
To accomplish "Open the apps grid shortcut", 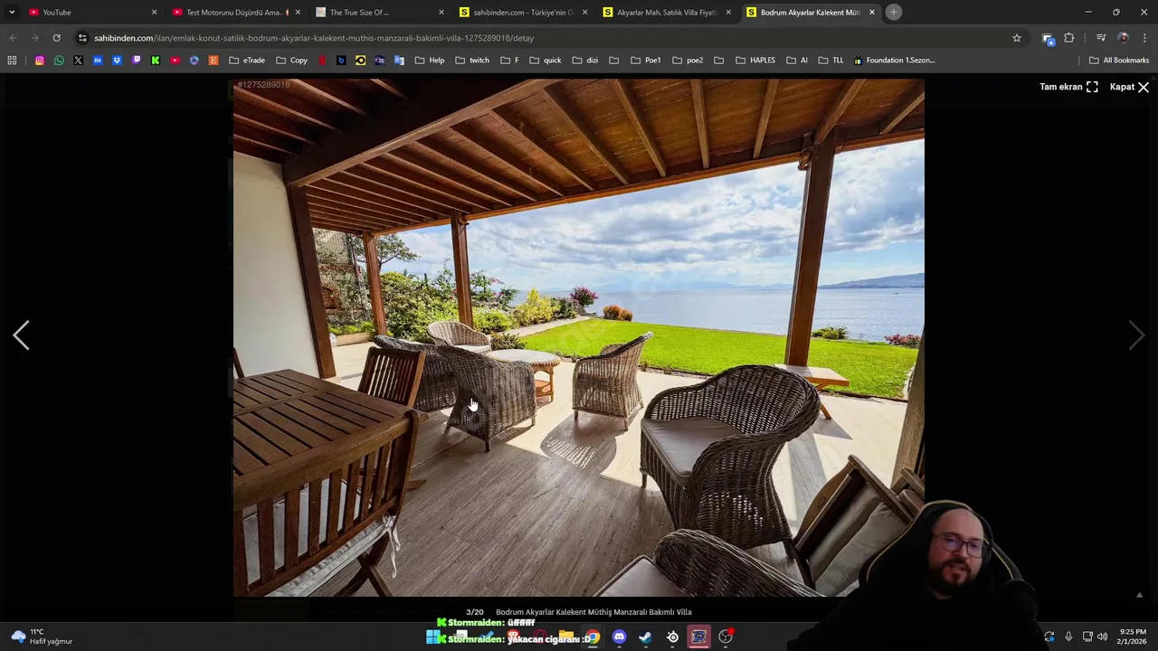I will pyautogui.click(x=12, y=61).
